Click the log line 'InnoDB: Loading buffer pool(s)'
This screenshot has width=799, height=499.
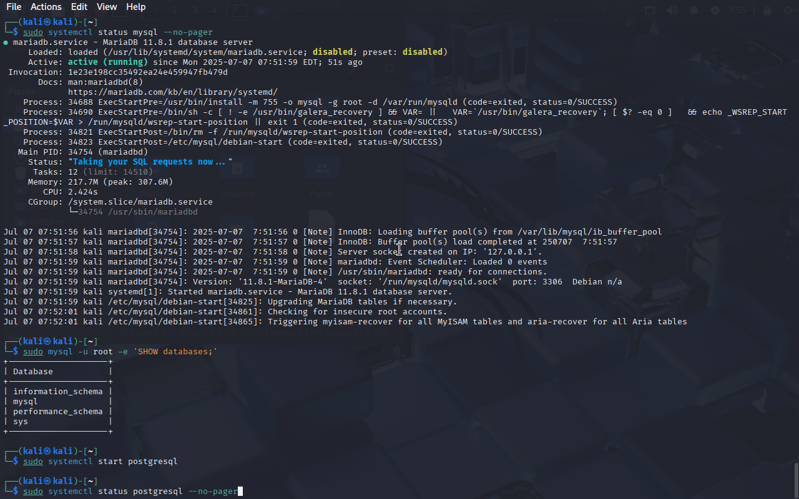(333, 232)
